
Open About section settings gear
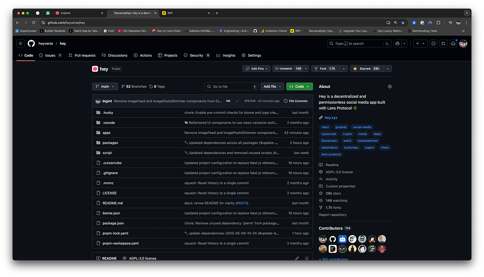(x=390, y=86)
